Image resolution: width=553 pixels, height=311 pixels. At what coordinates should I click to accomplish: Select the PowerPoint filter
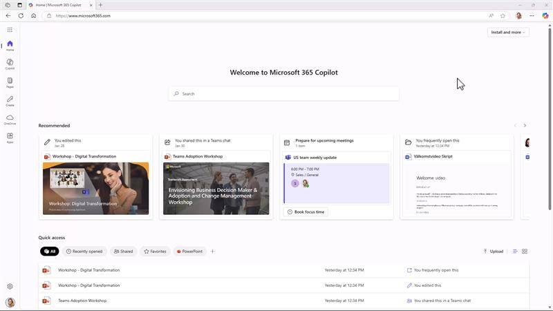[x=189, y=251]
